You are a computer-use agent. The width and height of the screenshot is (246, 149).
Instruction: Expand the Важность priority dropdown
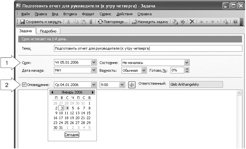pyautogui.click(x=144, y=70)
